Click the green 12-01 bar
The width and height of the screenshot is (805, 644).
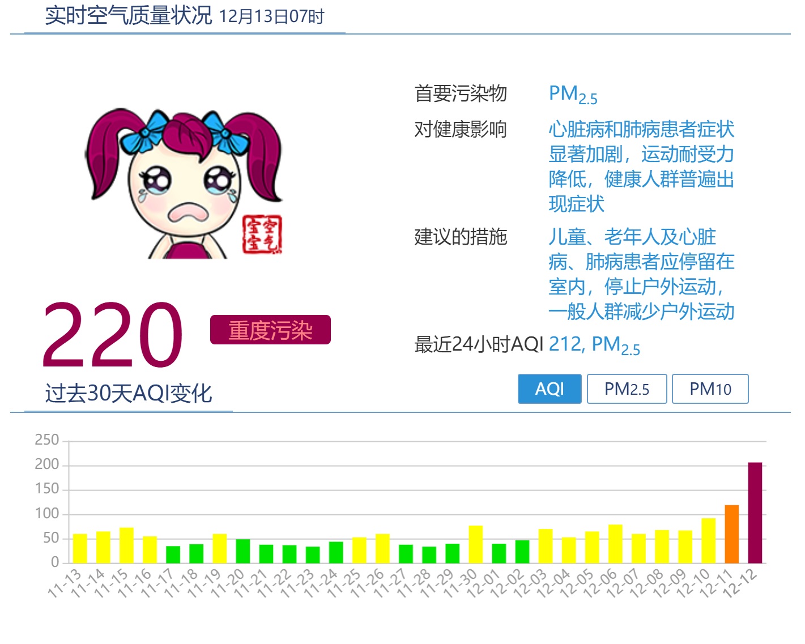coord(499,553)
